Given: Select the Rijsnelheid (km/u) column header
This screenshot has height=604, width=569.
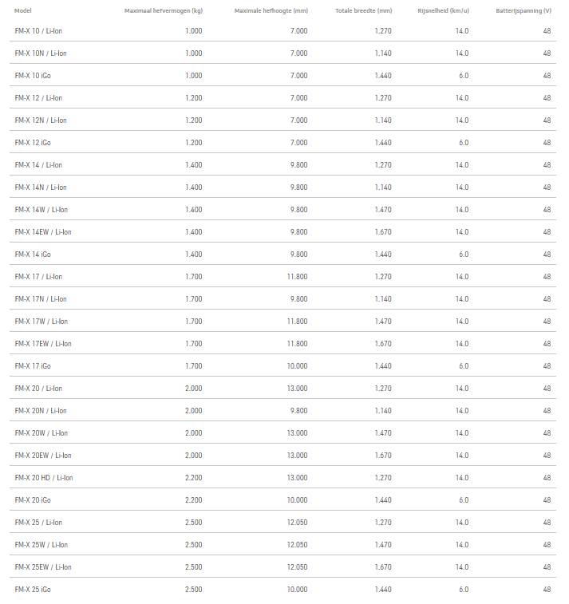Looking at the screenshot, I should (x=443, y=11).
